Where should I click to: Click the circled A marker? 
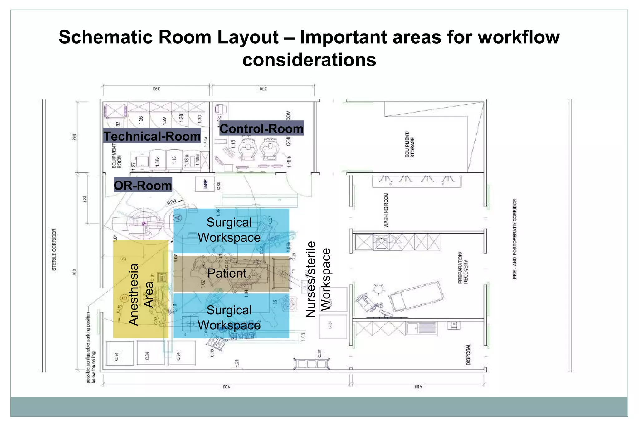tap(178, 217)
